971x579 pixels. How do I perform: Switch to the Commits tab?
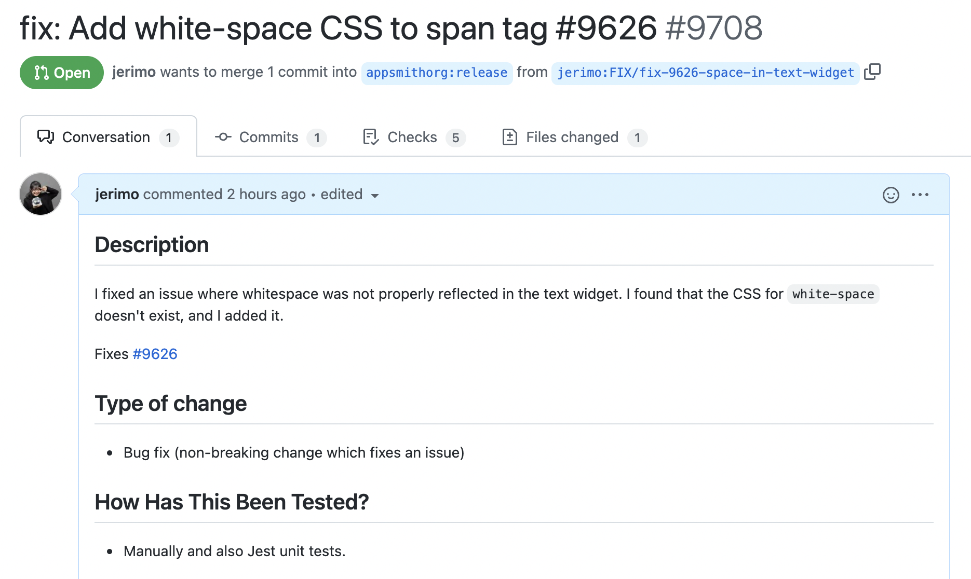(271, 137)
